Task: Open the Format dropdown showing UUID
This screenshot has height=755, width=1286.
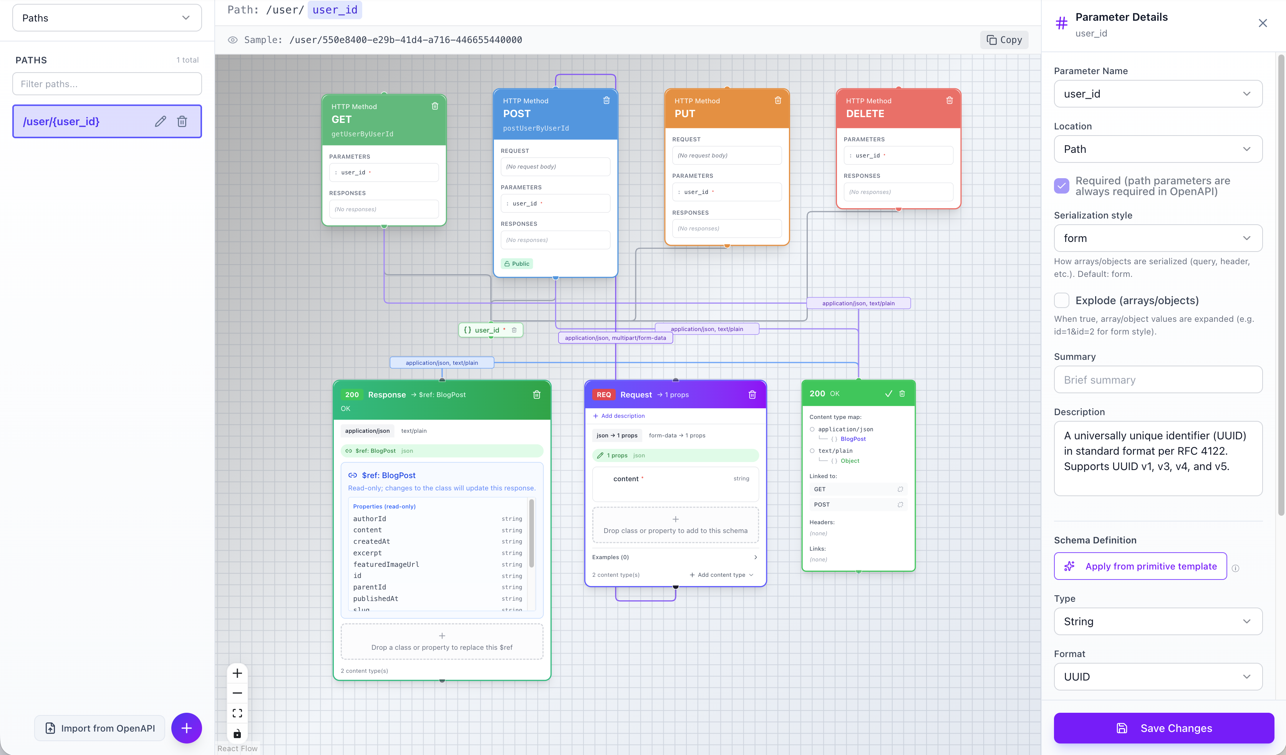Action: [x=1157, y=676]
